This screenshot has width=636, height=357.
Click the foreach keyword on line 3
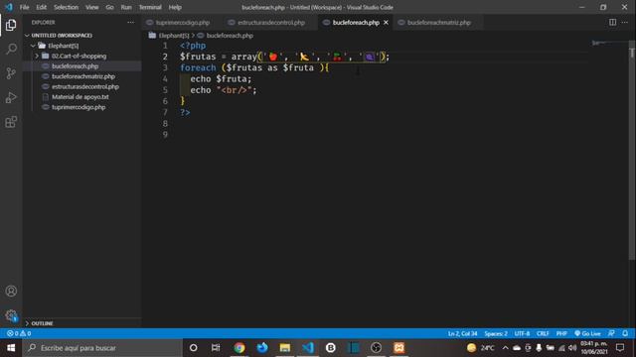point(198,67)
